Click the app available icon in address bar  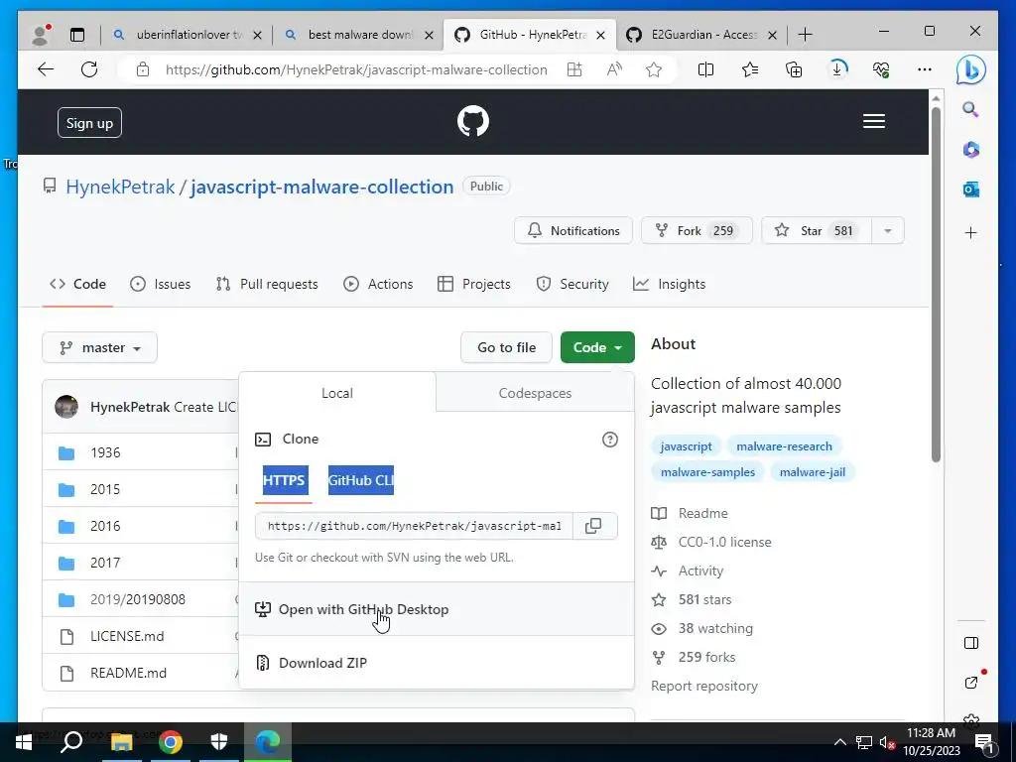point(574,69)
